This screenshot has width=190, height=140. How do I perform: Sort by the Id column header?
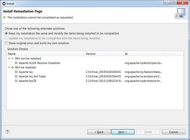click(x=143, y=54)
